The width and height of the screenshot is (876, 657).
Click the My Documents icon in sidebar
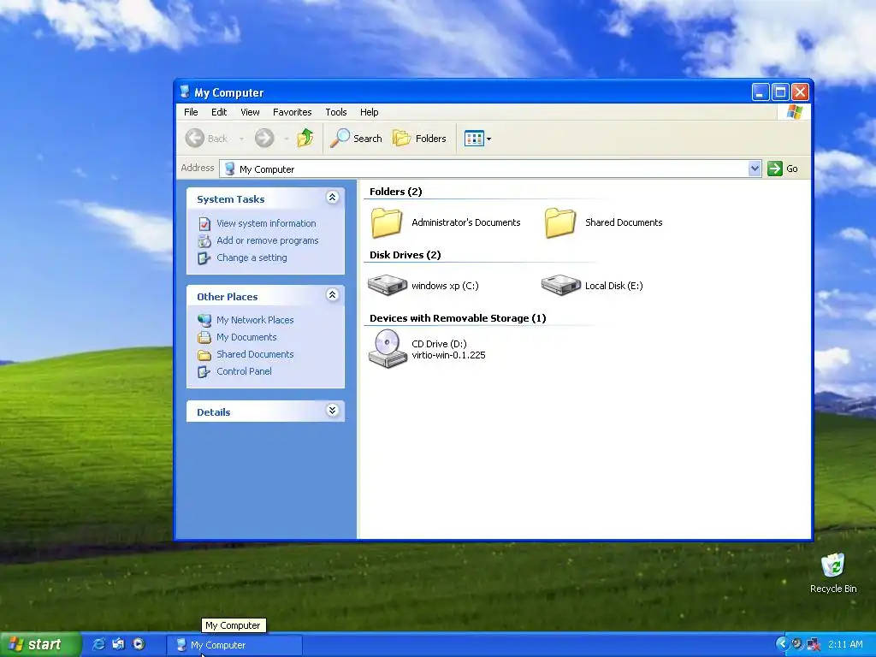coord(204,337)
